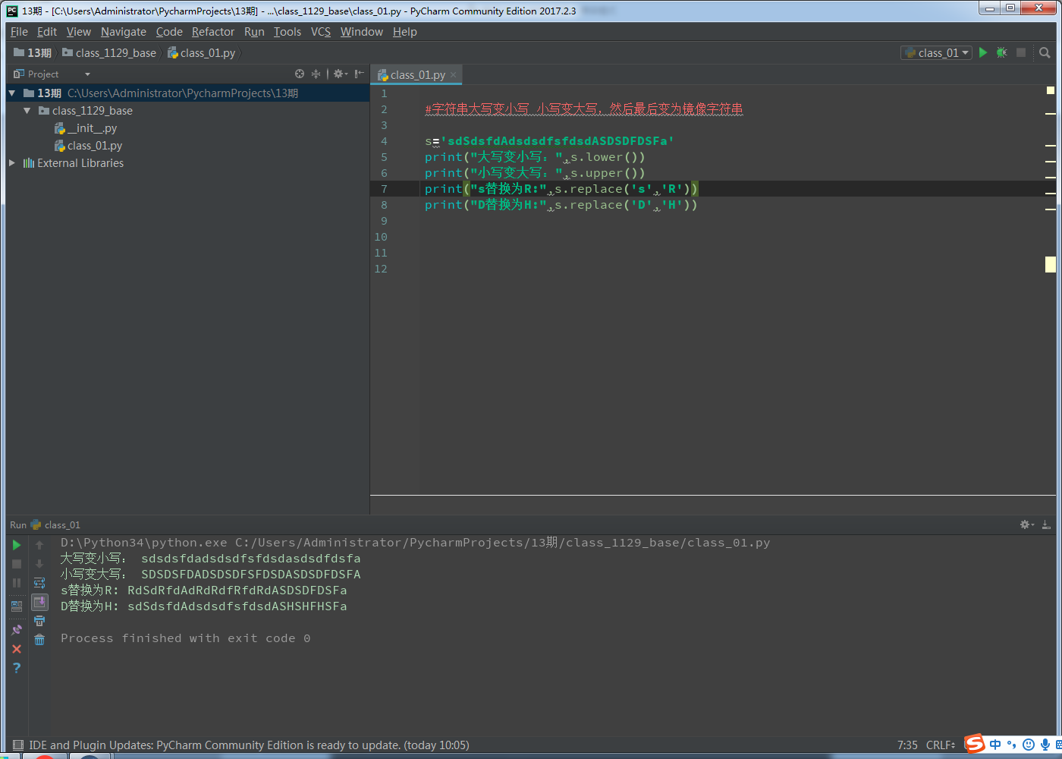Collapse all in Project panel toolbar
Viewport: 1062px width, 759px height.
pos(316,74)
